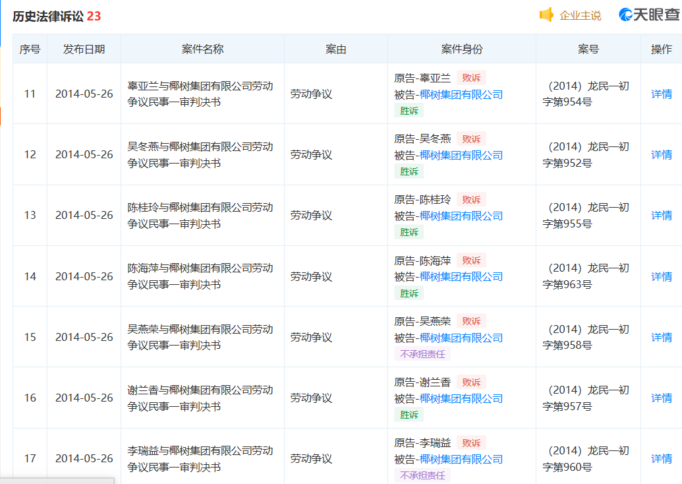Click the 发布日期 column header
Screen dimensions: 682x484
(x=84, y=49)
